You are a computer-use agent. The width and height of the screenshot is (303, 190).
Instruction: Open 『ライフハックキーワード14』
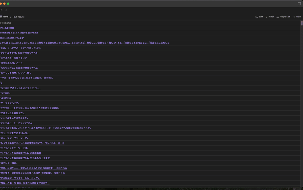click(x=15, y=148)
